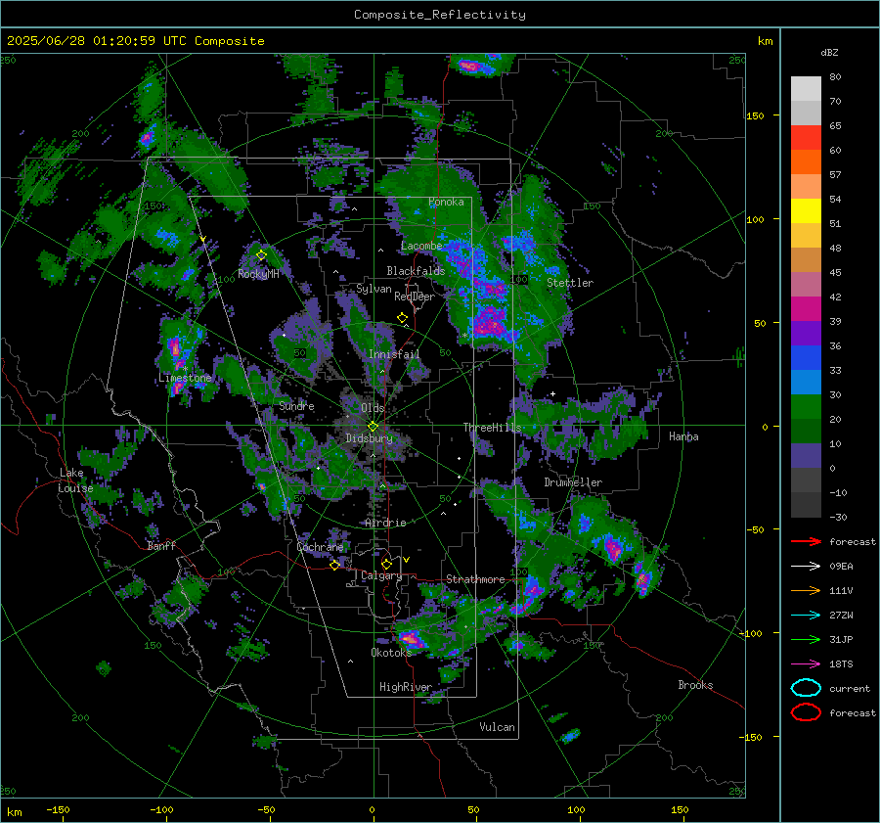Select the light blue 33-30 dBZ swatch

pyautogui.click(x=806, y=382)
